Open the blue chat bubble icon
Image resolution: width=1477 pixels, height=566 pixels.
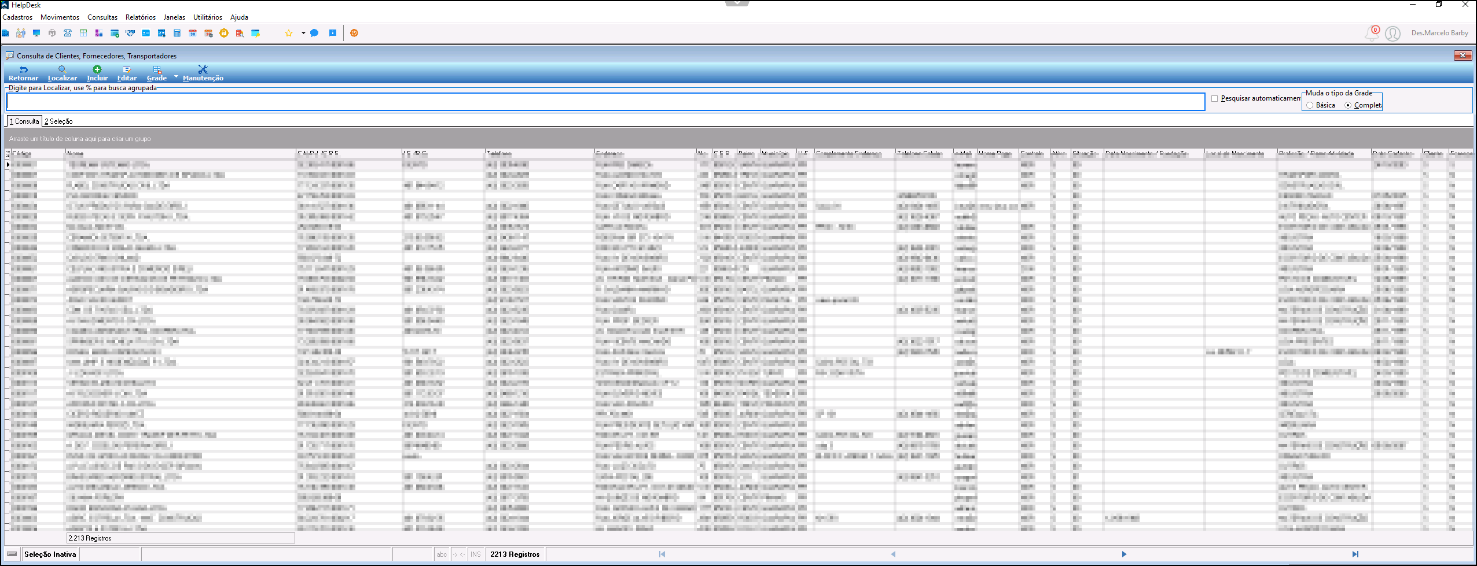tap(314, 33)
